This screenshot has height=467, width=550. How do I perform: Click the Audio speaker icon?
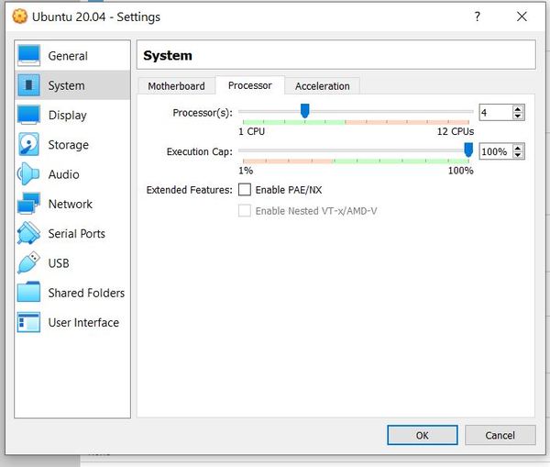pos(28,173)
